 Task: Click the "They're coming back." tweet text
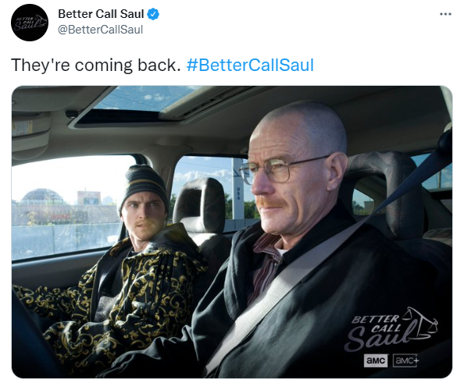[x=95, y=66]
